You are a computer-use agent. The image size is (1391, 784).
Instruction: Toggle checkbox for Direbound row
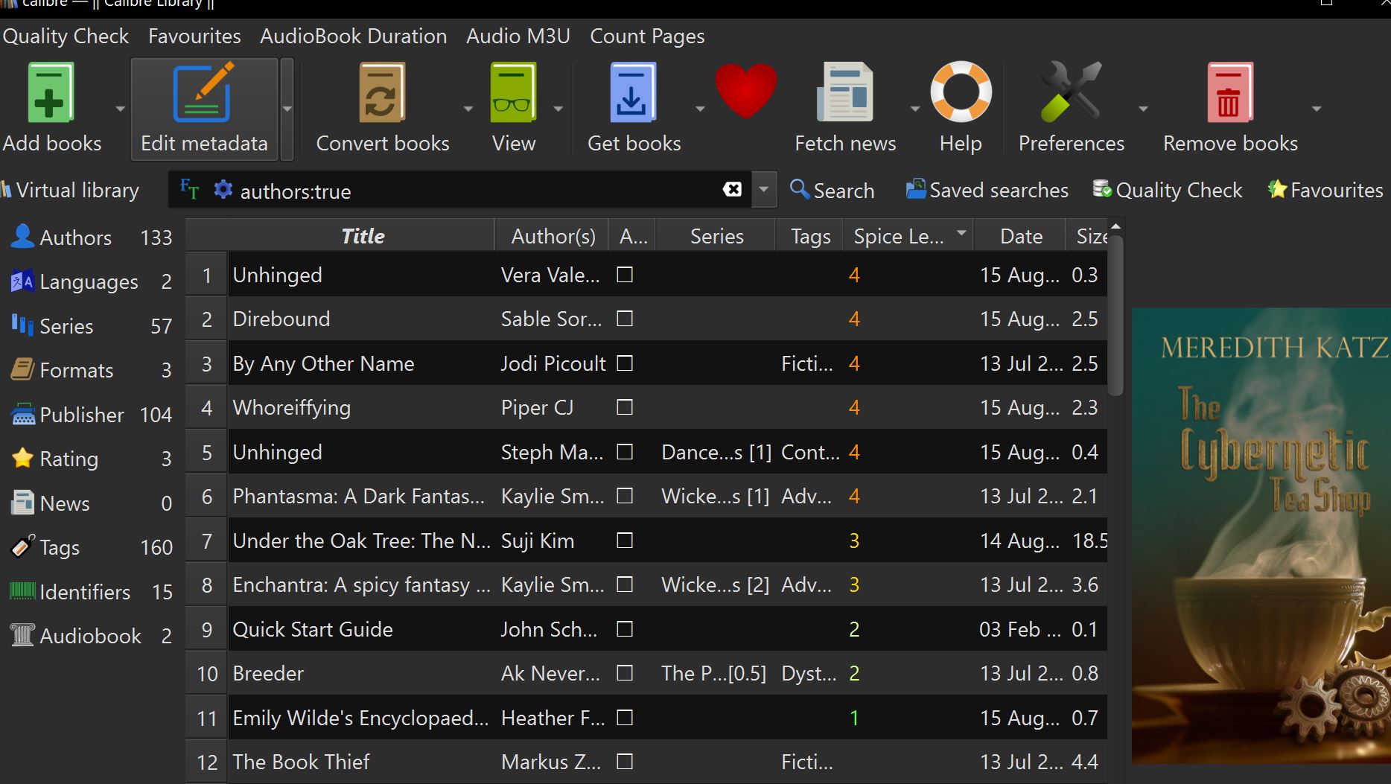625,319
